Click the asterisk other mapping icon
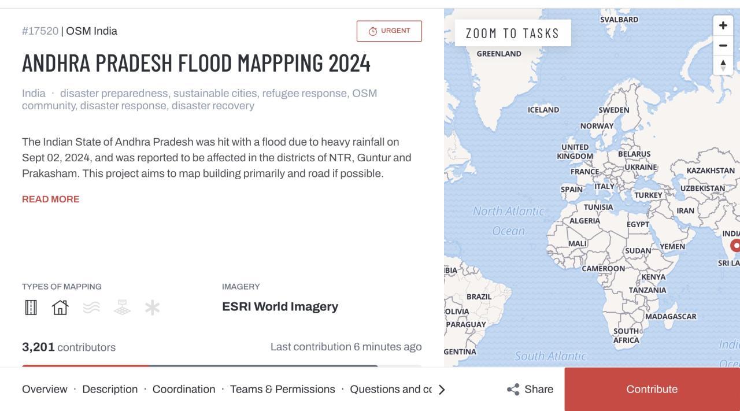Screen dimensions: 740x411 (x=153, y=308)
